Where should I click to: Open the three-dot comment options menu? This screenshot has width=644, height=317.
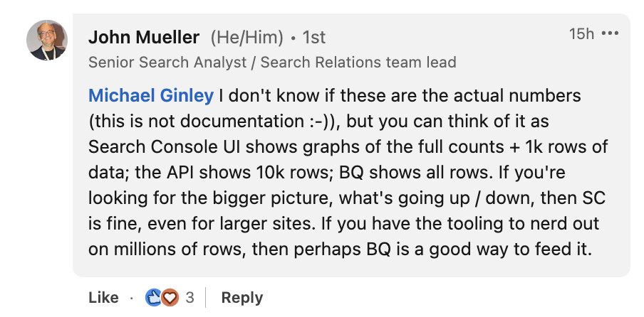click(x=610, y=33)
